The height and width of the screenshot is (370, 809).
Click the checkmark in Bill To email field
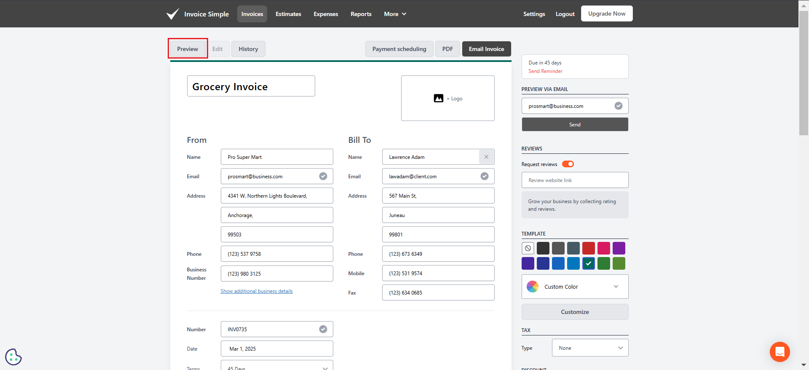pos(485,176)
